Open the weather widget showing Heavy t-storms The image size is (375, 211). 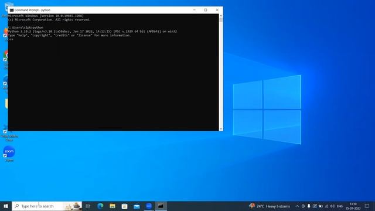(x=270, y=206)
